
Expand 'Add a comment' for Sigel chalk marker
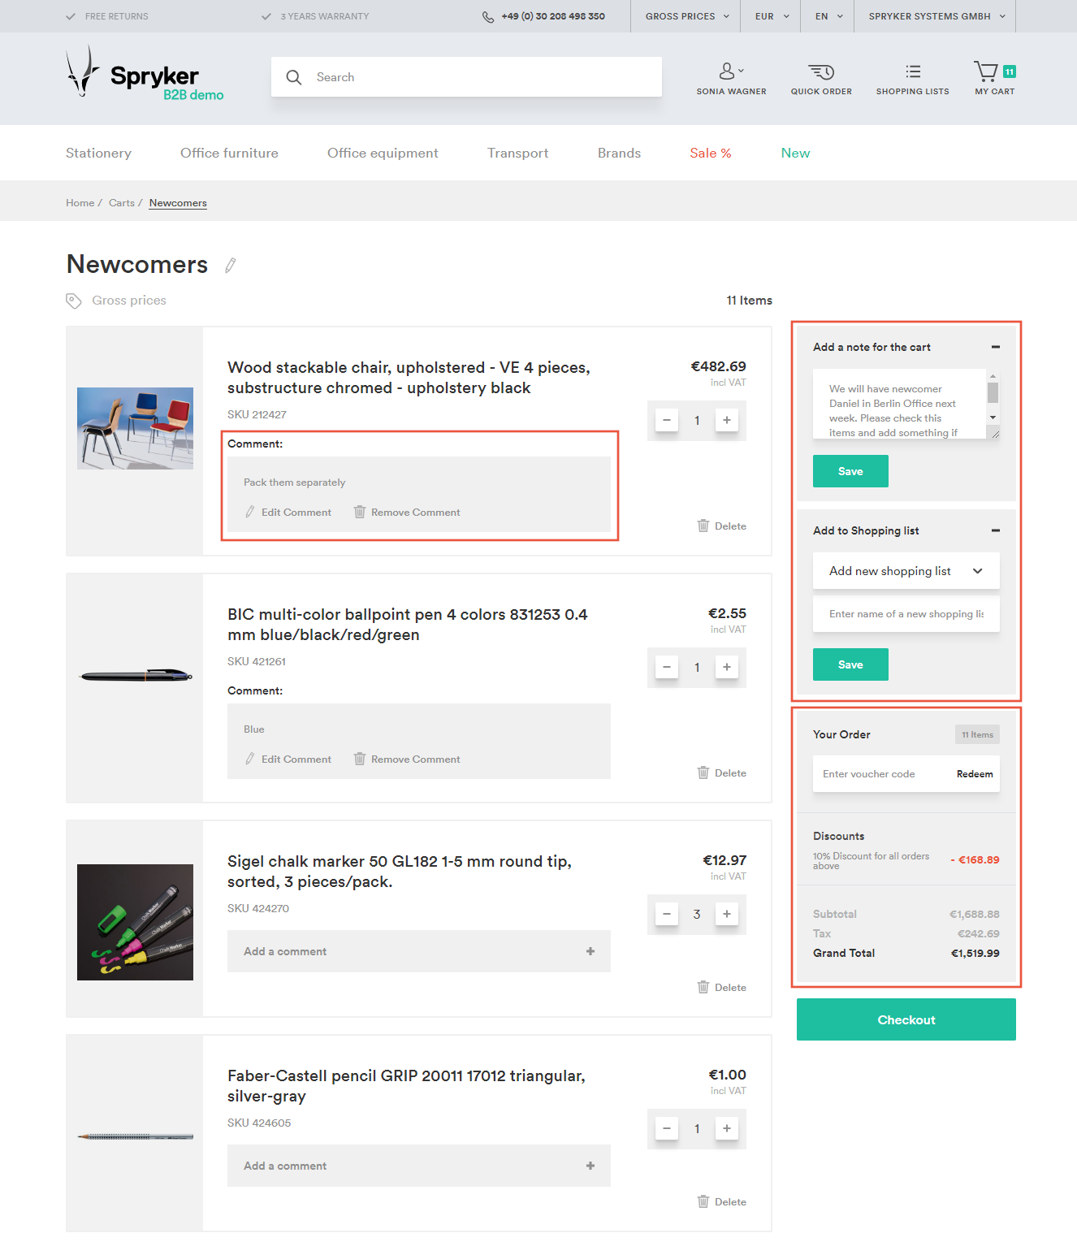coord(419,951)
